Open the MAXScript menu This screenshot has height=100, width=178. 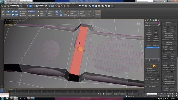pyautogui.click(x=67, y=3)
